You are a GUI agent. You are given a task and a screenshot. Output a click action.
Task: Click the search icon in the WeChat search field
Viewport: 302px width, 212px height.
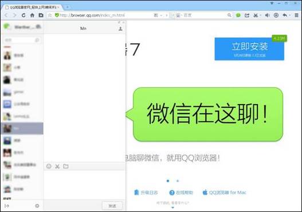pos(37,40)
